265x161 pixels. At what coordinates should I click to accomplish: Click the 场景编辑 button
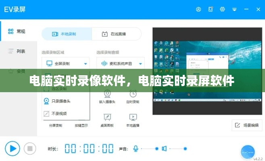(246, 125)
